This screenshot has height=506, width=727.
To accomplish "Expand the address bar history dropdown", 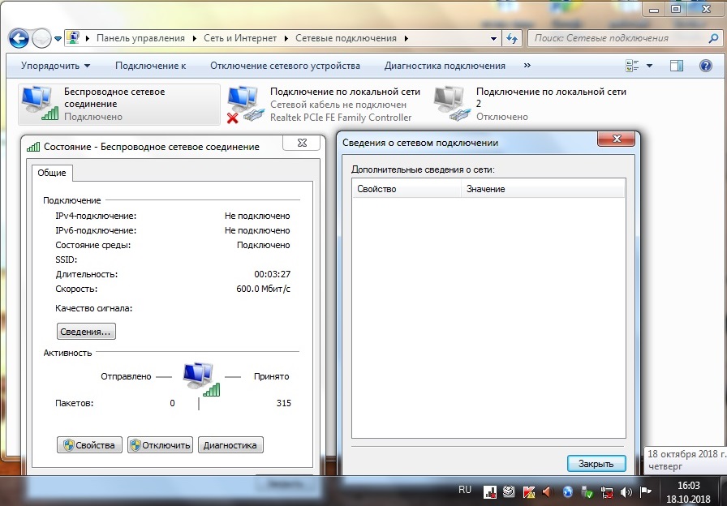I will (493, 38).
